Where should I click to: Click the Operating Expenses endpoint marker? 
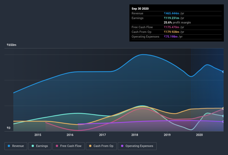click(x=223, y=122)
